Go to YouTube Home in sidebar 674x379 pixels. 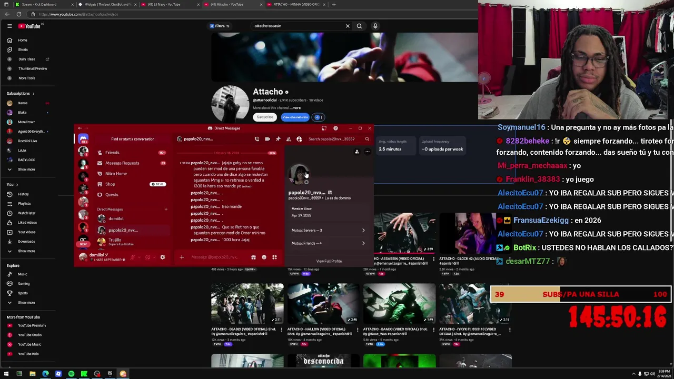(29, 40)
